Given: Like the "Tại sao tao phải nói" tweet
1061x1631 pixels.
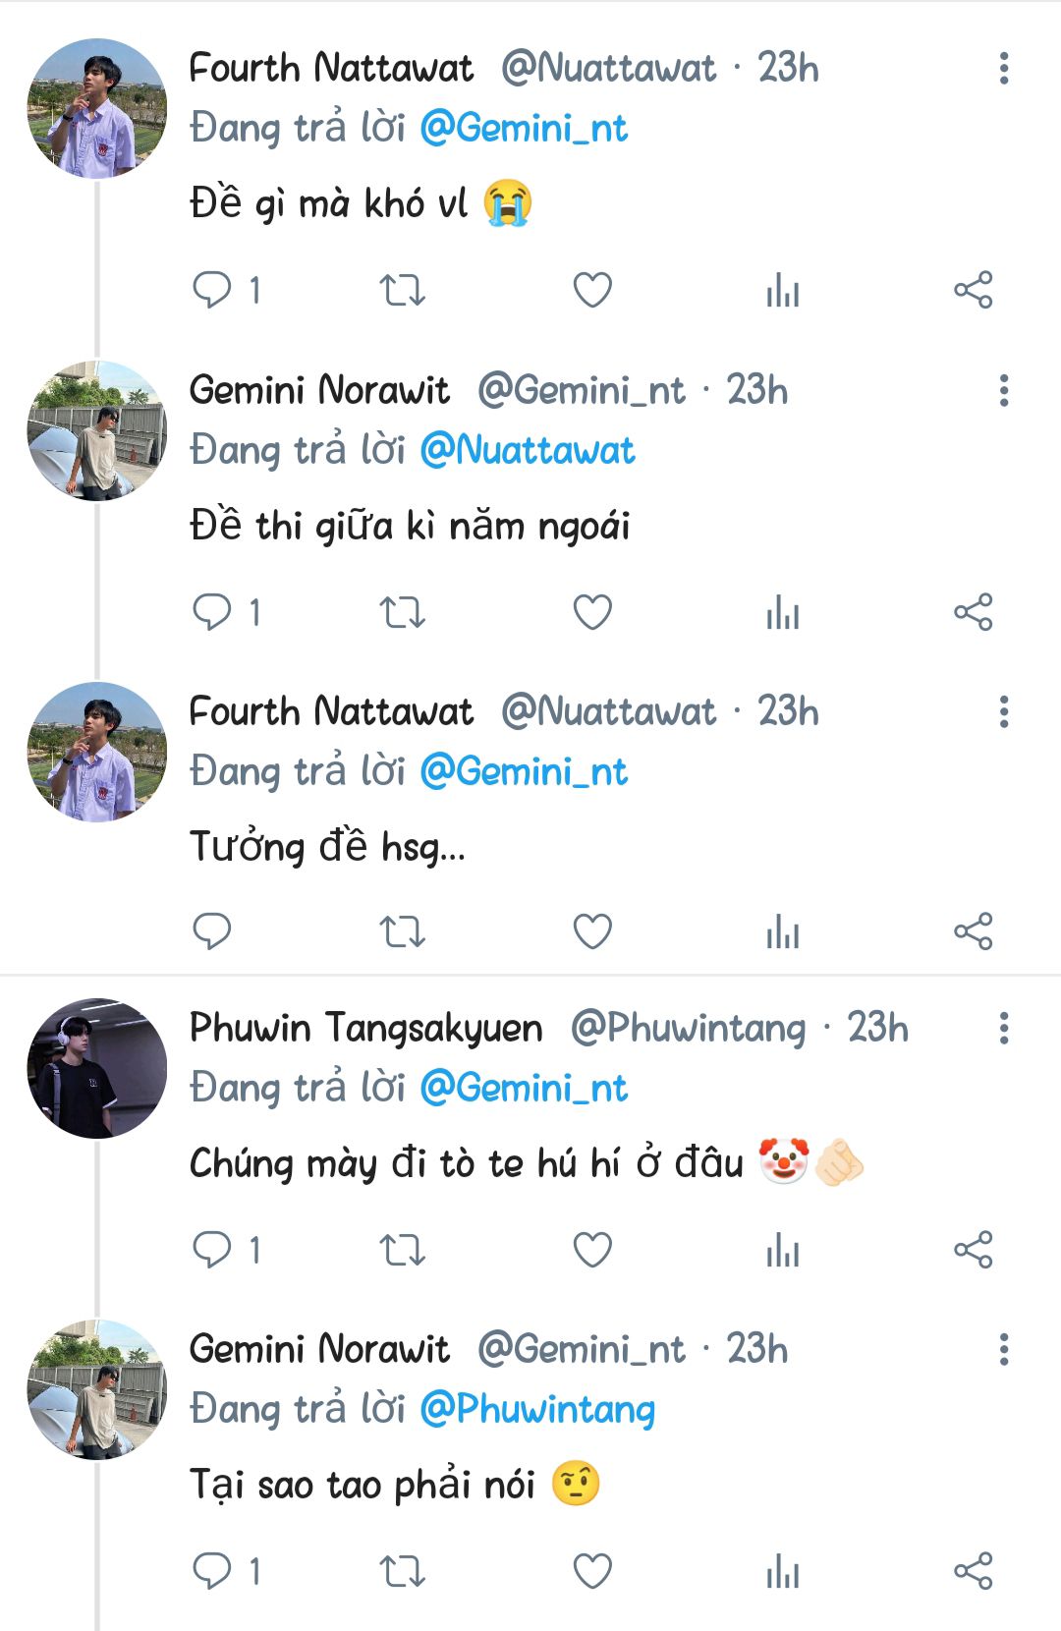Looking at the screenshot, I should pos(592,1571).
